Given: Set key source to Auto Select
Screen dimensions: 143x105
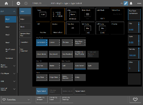Looking at the screenshot, I should [x=80, y=66].
